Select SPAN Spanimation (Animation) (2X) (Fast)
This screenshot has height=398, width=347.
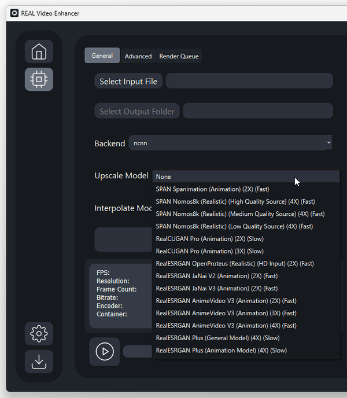[x=246, y=189]
